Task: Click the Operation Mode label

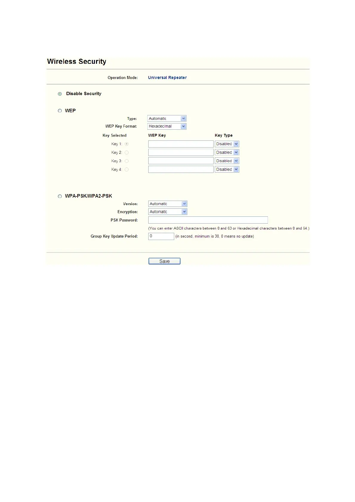Action: 123,78
